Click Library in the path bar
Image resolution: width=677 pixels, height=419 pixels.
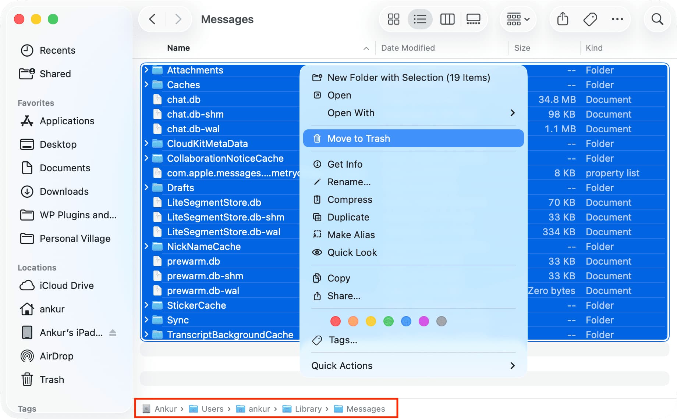pos(308,409)
